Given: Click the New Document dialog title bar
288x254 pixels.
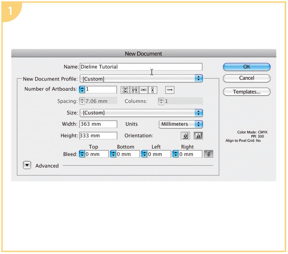Looking at the screenshot, I should pyautogui.click(x=143, y=53).
